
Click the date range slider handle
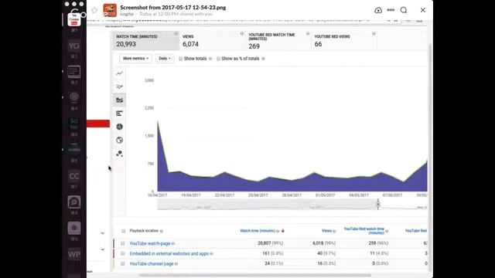378,204
